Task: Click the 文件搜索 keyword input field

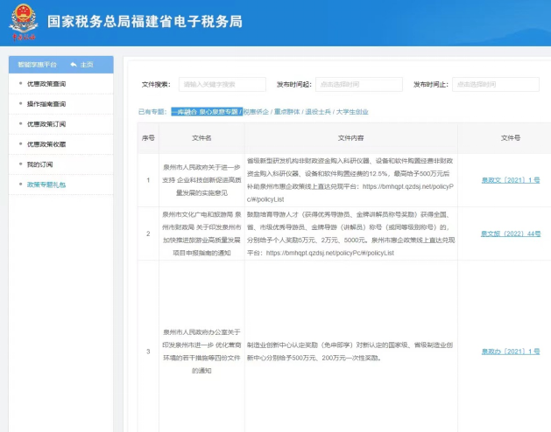Action: pyautogui.click(x=223, y=84)
